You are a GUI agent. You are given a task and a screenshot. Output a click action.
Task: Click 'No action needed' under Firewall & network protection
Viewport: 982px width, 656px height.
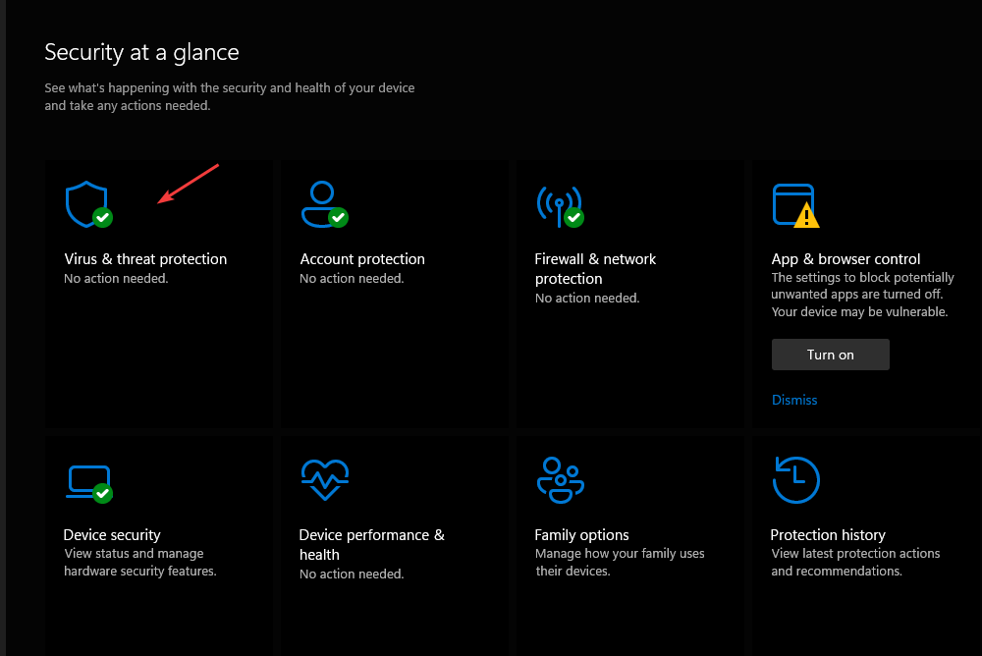[587, 299]
